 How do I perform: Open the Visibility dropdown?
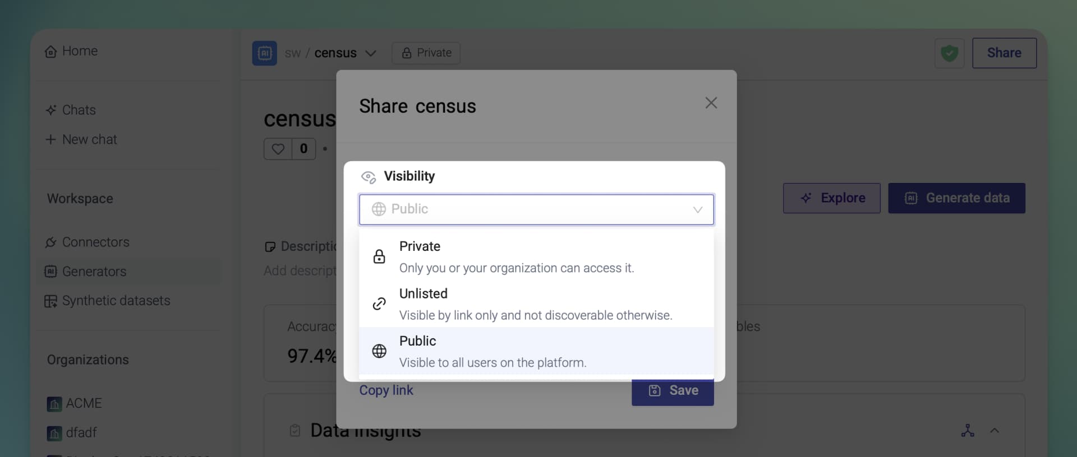click(536, 209)
